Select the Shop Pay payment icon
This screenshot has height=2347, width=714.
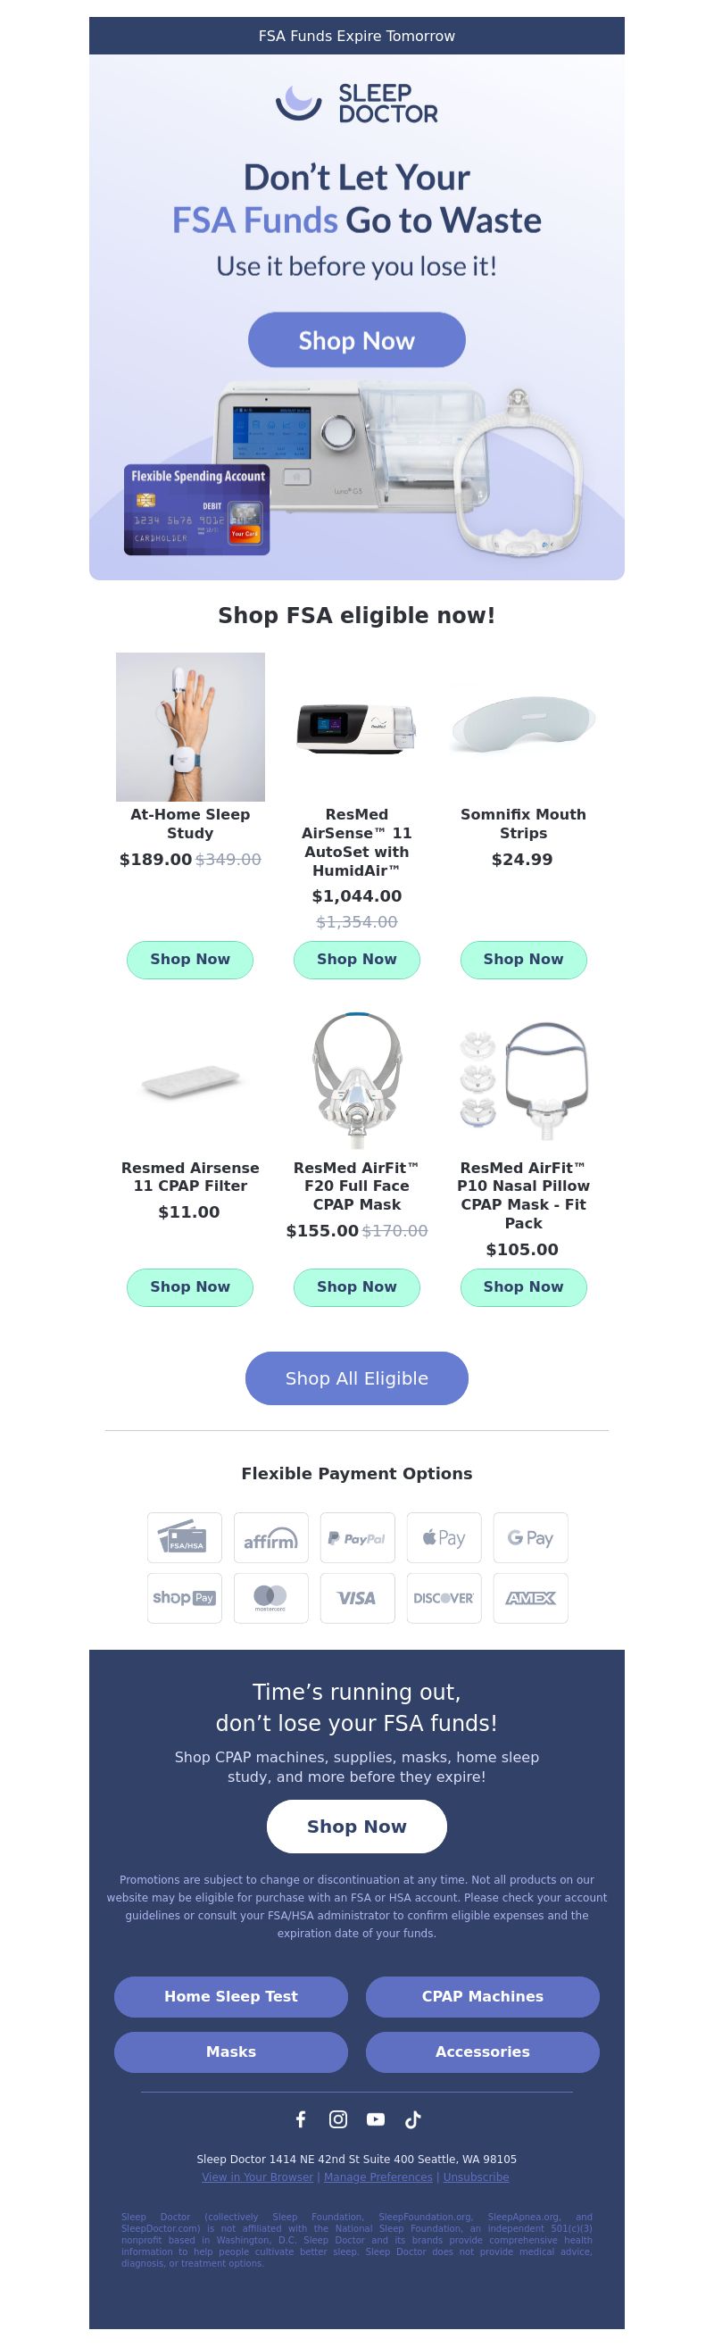tap(185, 1598)
